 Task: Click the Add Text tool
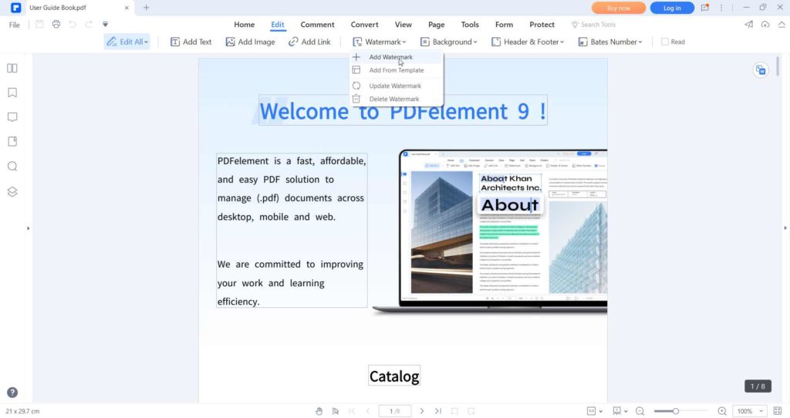click(191, 42)
